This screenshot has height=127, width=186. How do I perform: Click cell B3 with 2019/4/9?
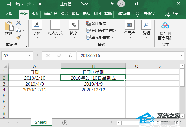click(93, 84)
